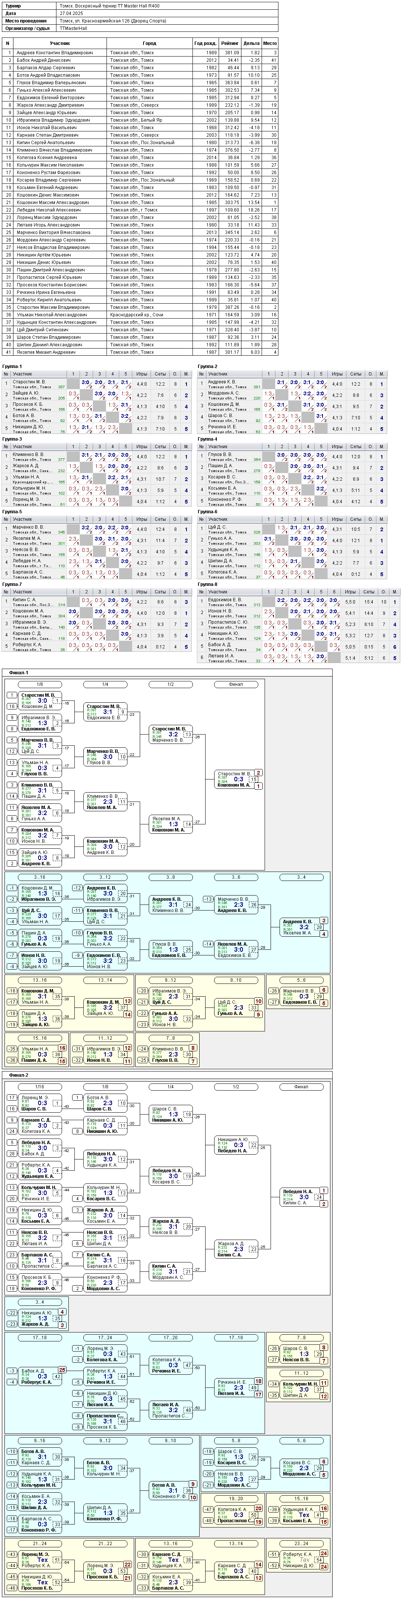Click the 'Год рожд.' column header
Viewport: 404px width, 1599px height.
click(205, 43)
